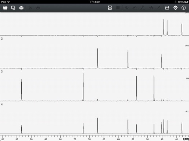Click the duplicate windows icon

pyautogui.click(x=13, y=8)
